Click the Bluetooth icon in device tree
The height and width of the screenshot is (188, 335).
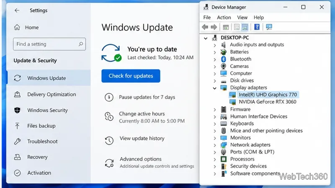[x=224, y=59]
